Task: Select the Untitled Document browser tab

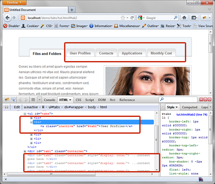Action: coord(35,10)
